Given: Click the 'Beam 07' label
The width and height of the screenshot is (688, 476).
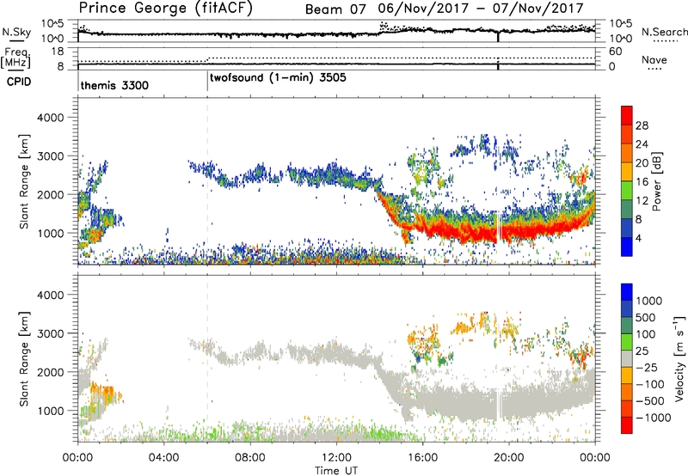Looking at the screenshot, I should [x=335, y=9].
